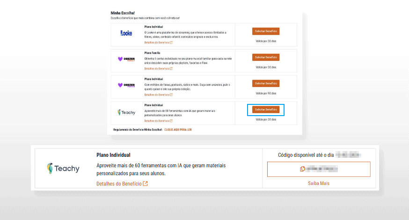Click external-link icon in the bottom Teachy card
409x220 pixels.
click(146, 183)
